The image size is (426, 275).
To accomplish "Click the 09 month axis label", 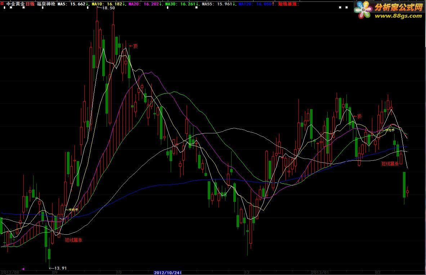I will pyautogui.click(x=55, y=272).
